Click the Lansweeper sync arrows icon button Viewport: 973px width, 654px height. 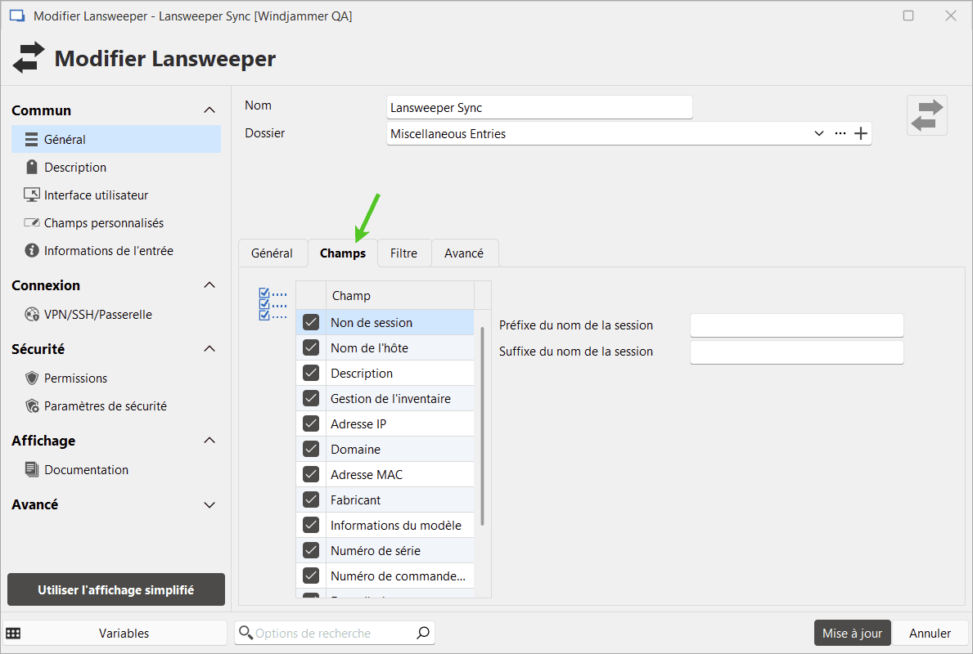pos(926,115)
